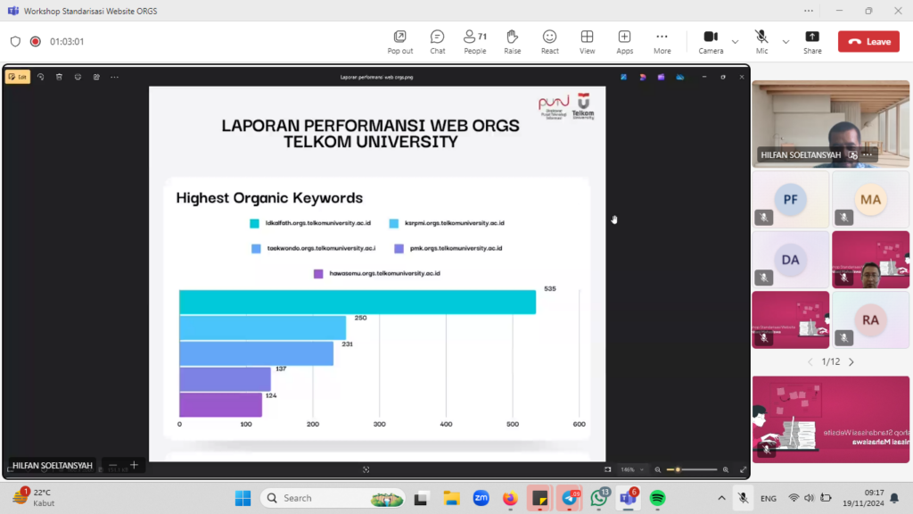Click the Clipchamp icon in Photos window
This screenshot has height=514, width=913.
pos(661,77)
